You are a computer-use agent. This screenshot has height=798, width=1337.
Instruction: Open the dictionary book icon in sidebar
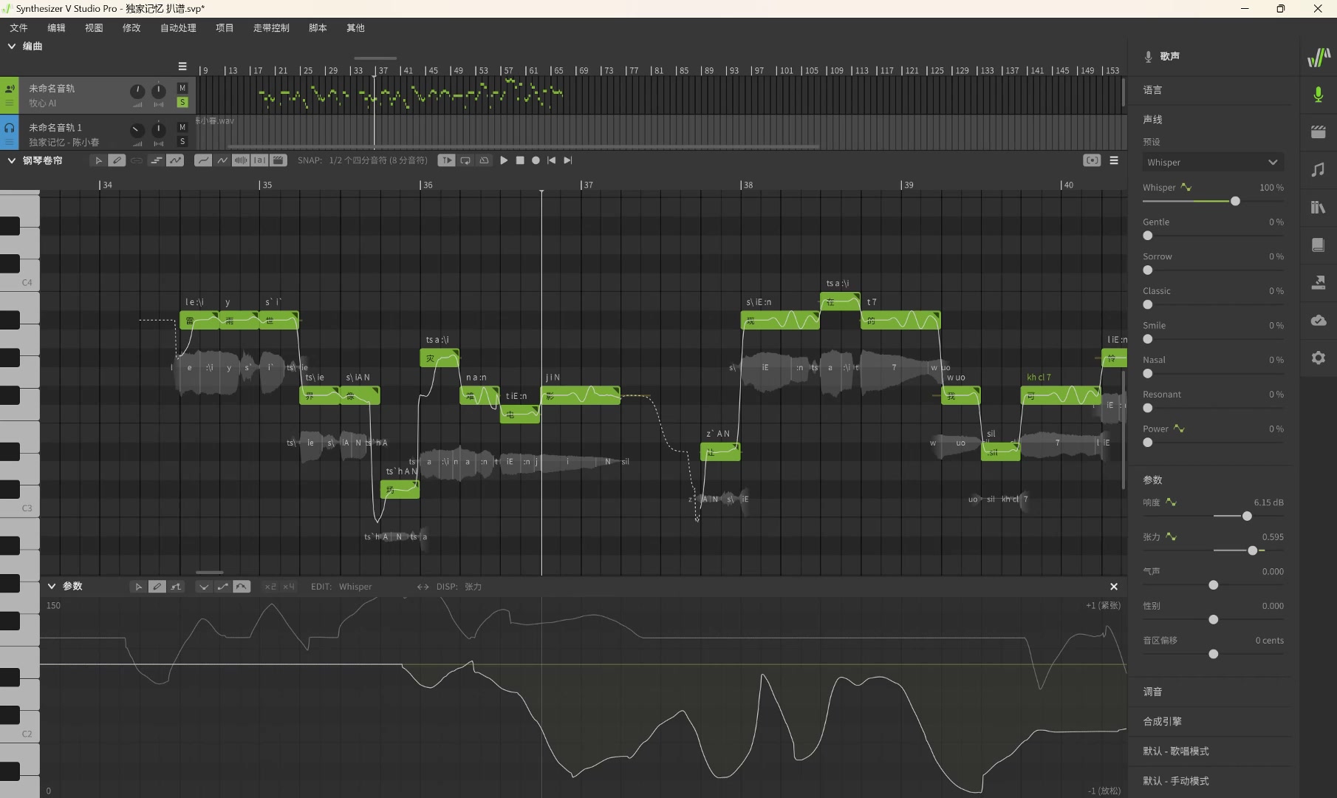pyautogui.click(x=1318, y=245)
